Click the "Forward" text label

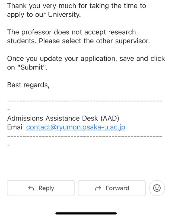point(117,188)
